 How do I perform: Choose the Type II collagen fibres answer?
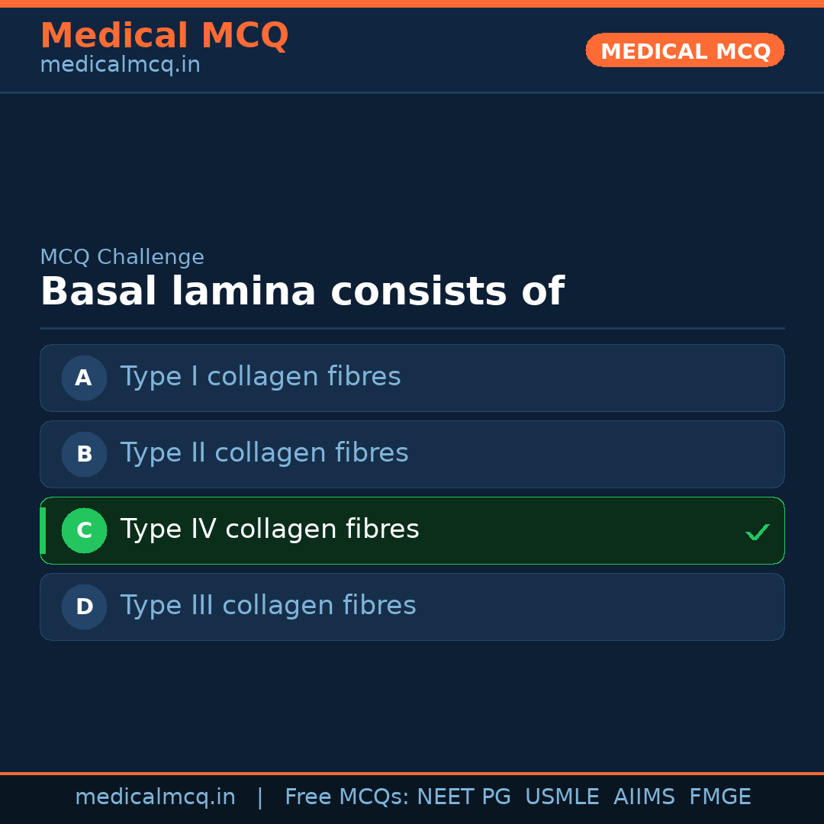[x=264, y=453]
